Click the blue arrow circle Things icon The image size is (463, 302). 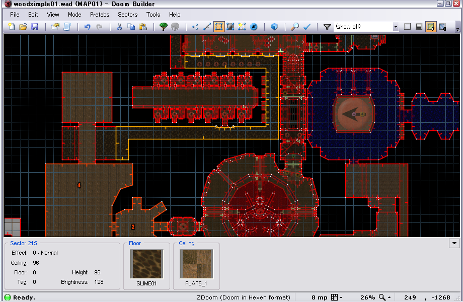(254, 27)
